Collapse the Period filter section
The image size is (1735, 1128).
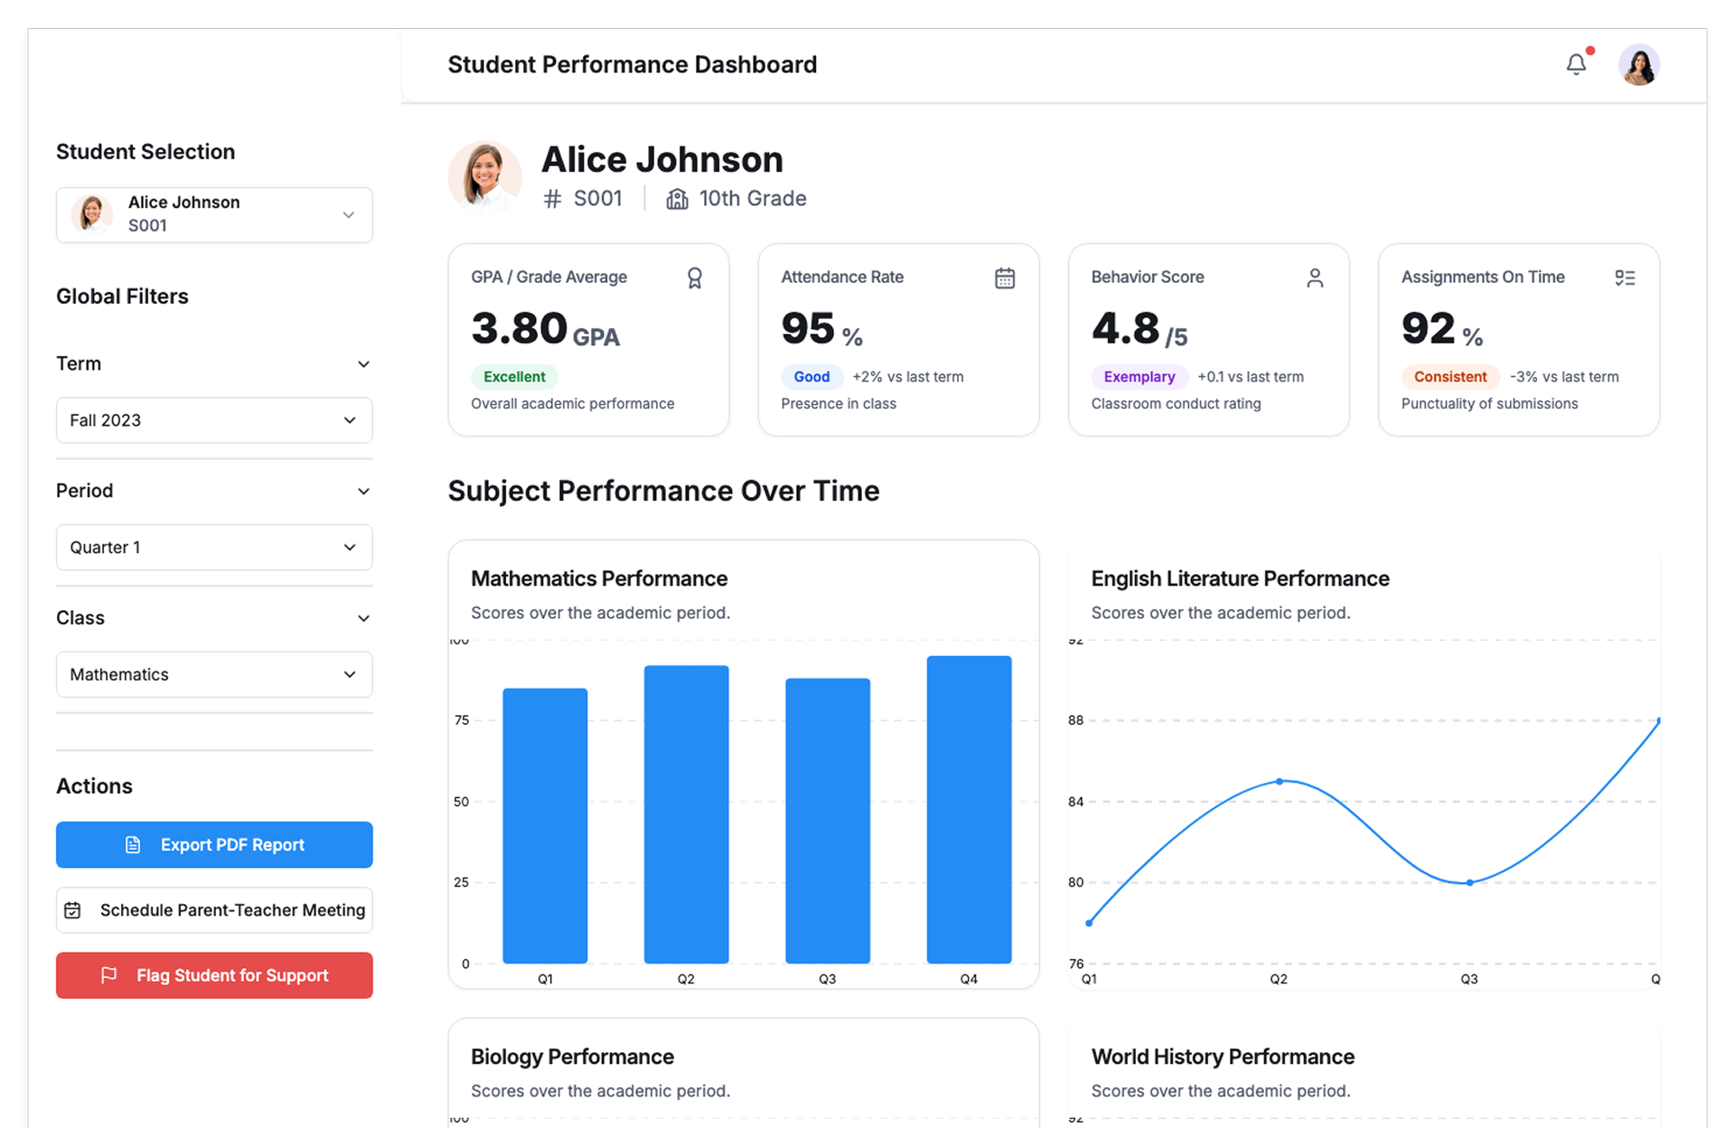[363, 492]
